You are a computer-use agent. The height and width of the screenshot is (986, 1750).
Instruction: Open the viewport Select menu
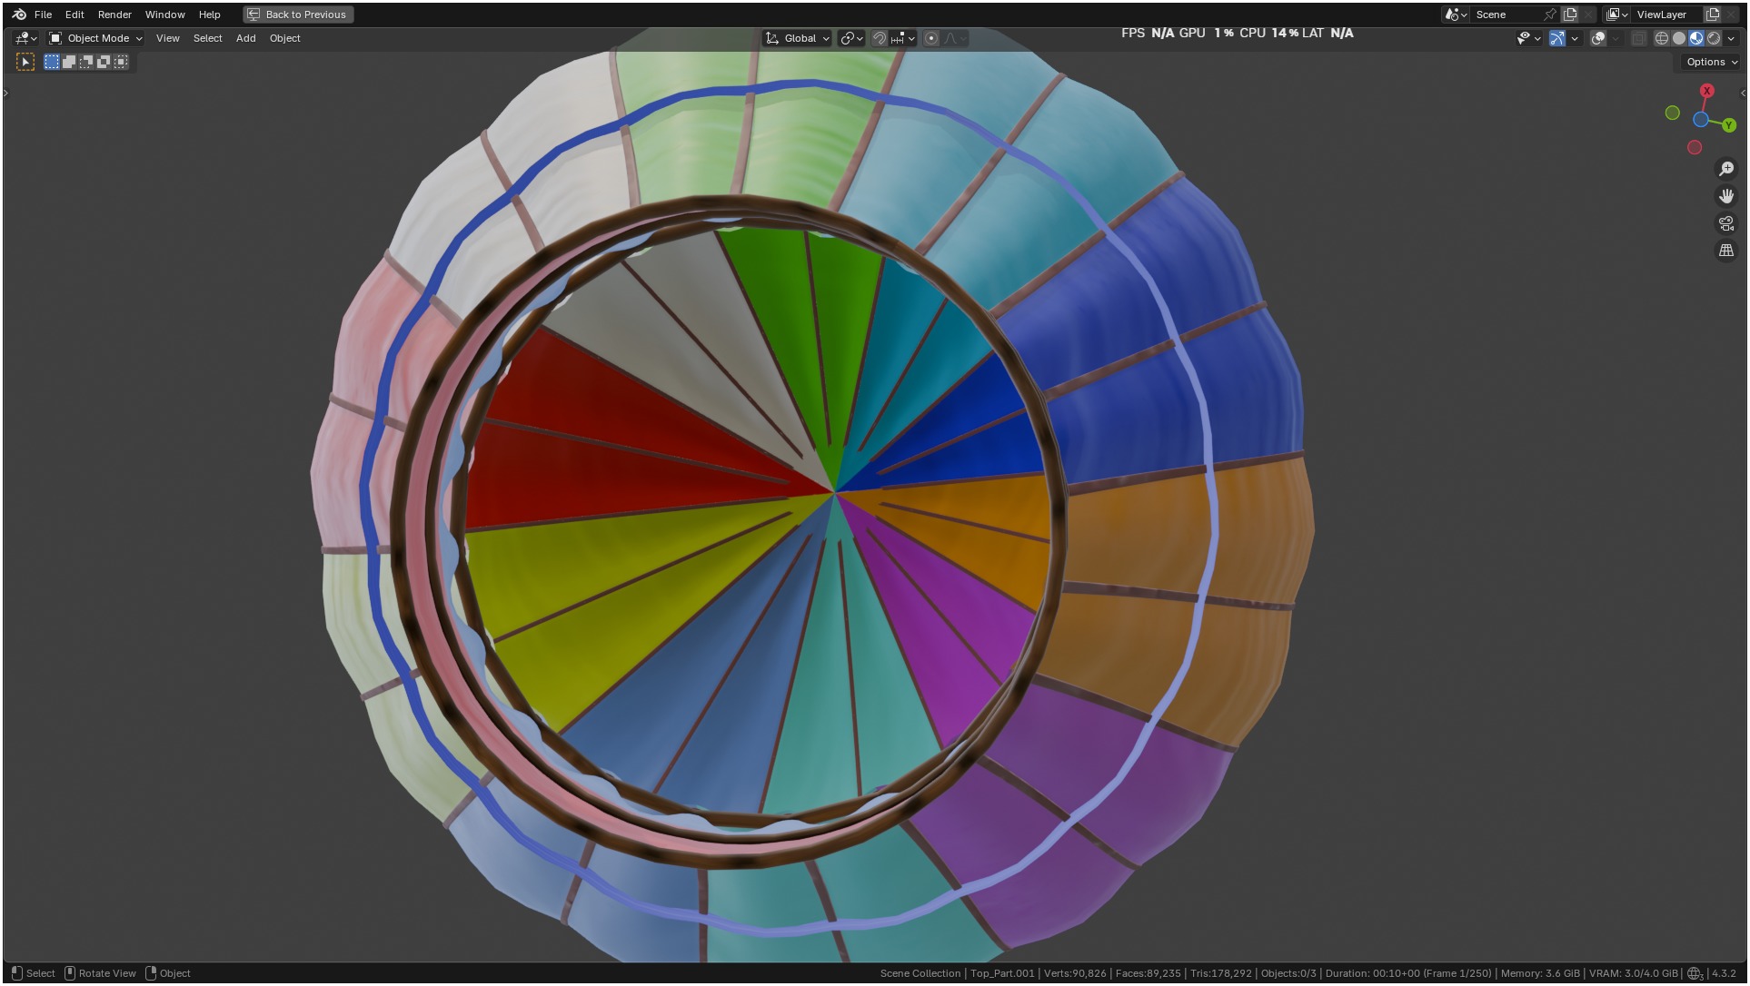click(x=207, y=38)
